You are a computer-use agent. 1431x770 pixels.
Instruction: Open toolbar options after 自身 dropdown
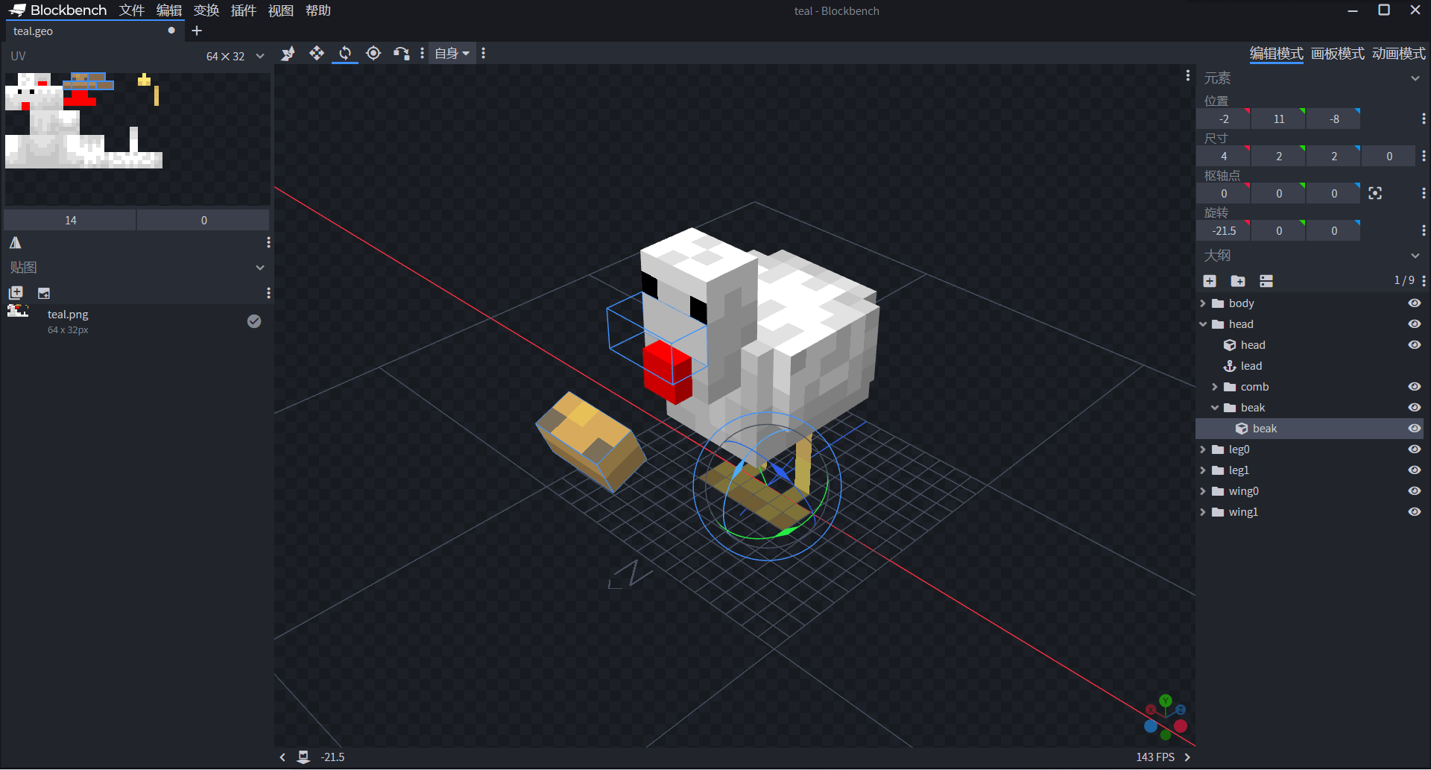[484, 53]
